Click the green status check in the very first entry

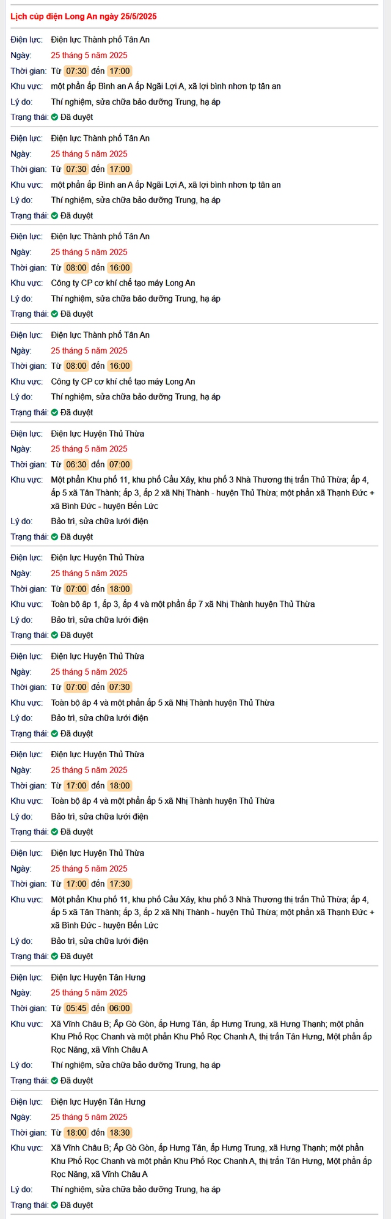coord(54,117)
